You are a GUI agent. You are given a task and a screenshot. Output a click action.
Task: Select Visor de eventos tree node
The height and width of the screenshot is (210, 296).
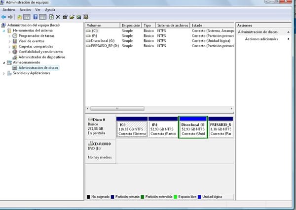point(32,41)
